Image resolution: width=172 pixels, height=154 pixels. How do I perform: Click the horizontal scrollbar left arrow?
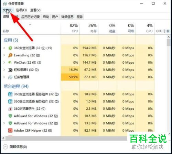point(3,139)
